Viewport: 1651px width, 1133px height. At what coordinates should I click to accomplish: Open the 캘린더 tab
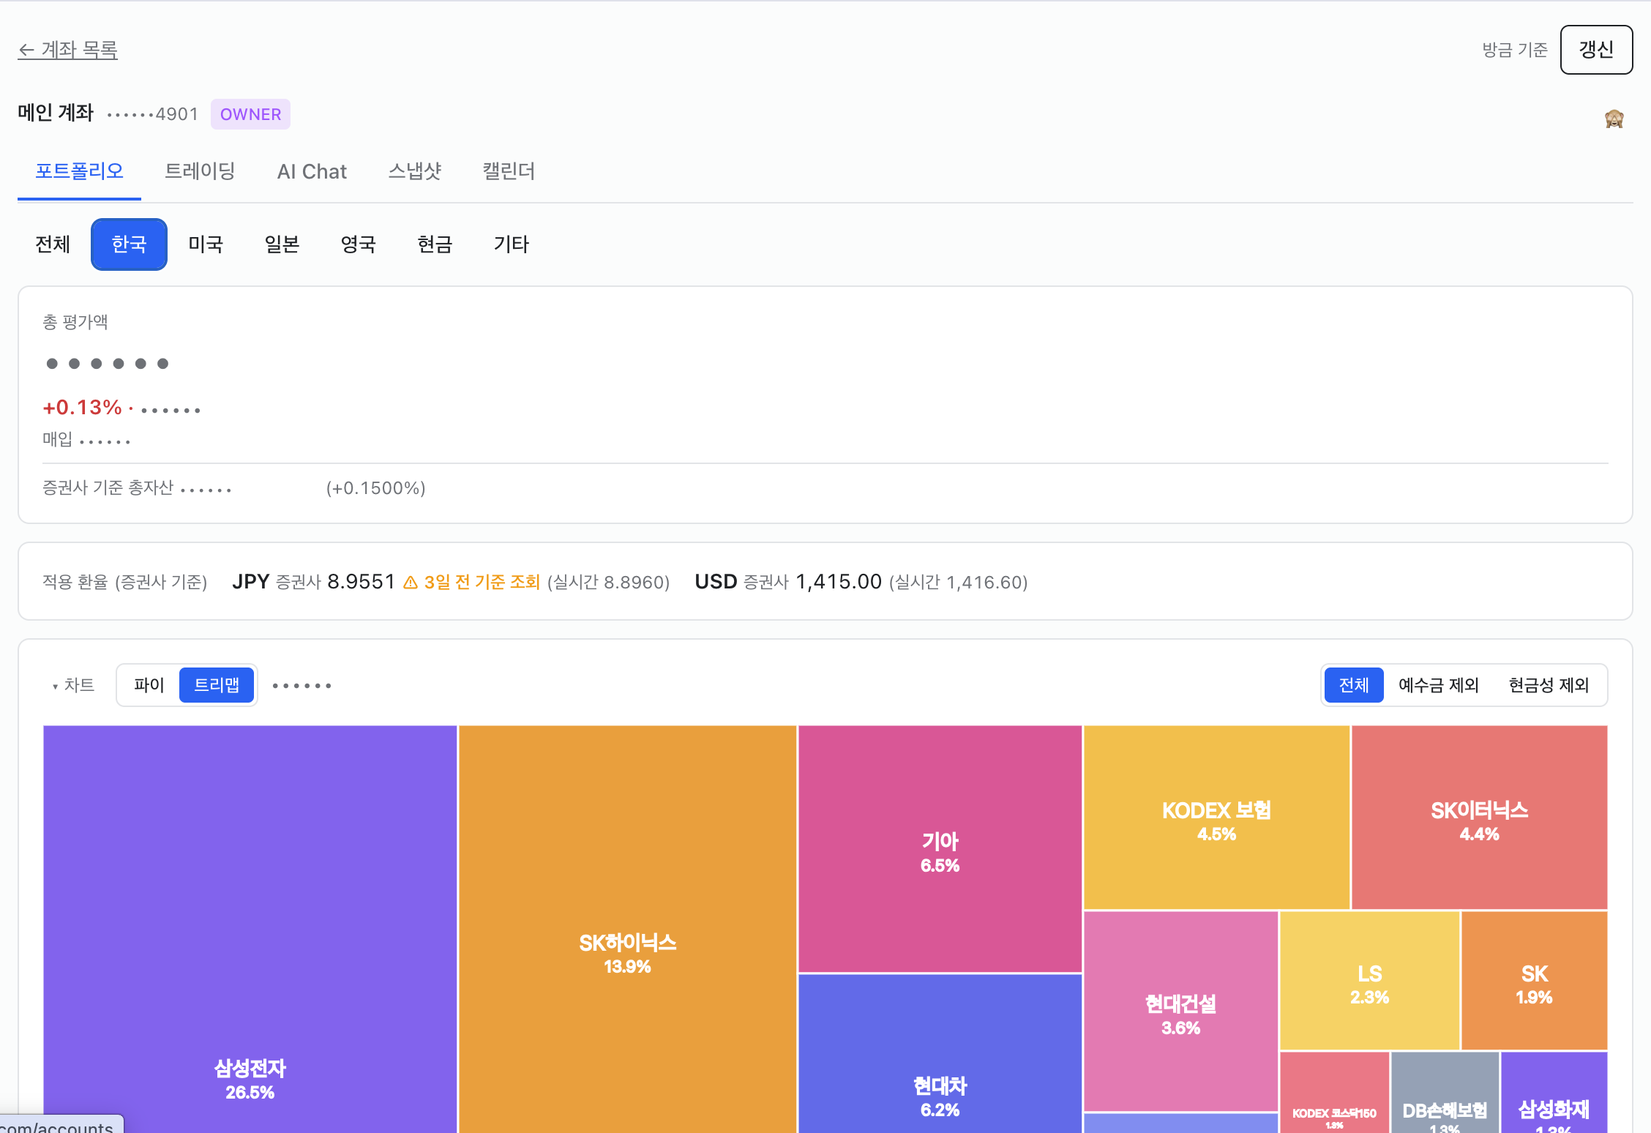pos(509,171)
